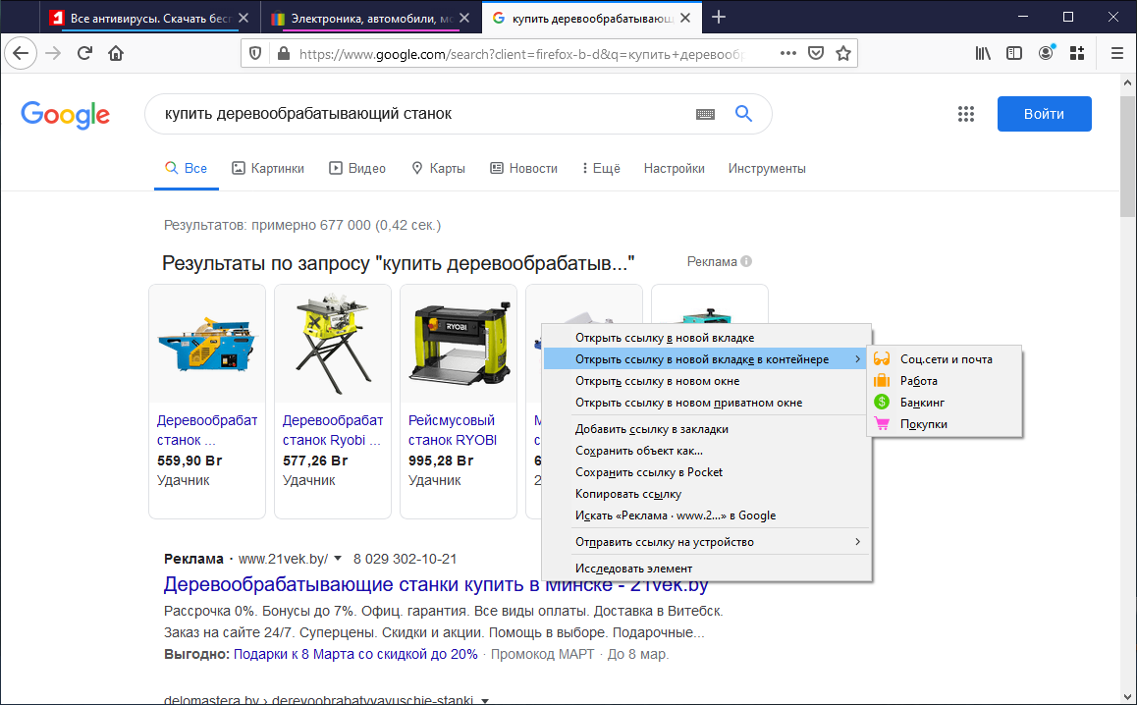Open Настройки search settings
This screenshot has width=1137, height=705.
pos(674,168)
